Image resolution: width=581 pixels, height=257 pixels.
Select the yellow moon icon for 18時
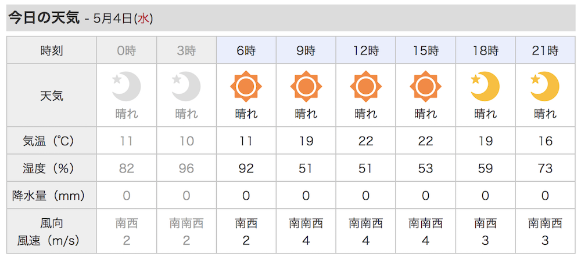pyautogui.click(x=485, y=87)
